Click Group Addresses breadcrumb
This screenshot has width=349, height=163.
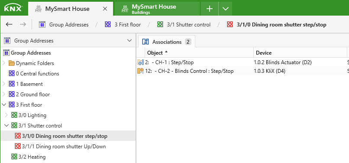pyautogui.click(x=69, y=25)
